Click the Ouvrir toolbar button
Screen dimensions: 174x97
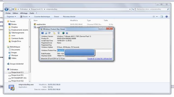[24, 17]
